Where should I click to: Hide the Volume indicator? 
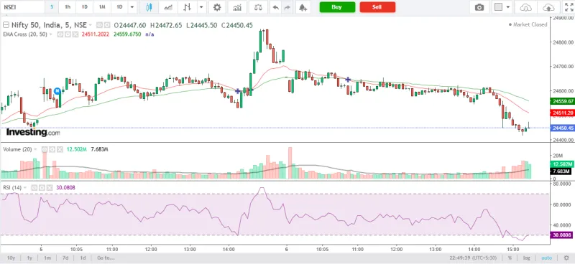tap(45, 149)
